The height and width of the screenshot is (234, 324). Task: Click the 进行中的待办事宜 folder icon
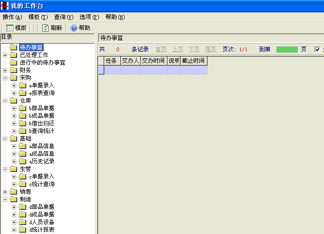coord(13,63)
